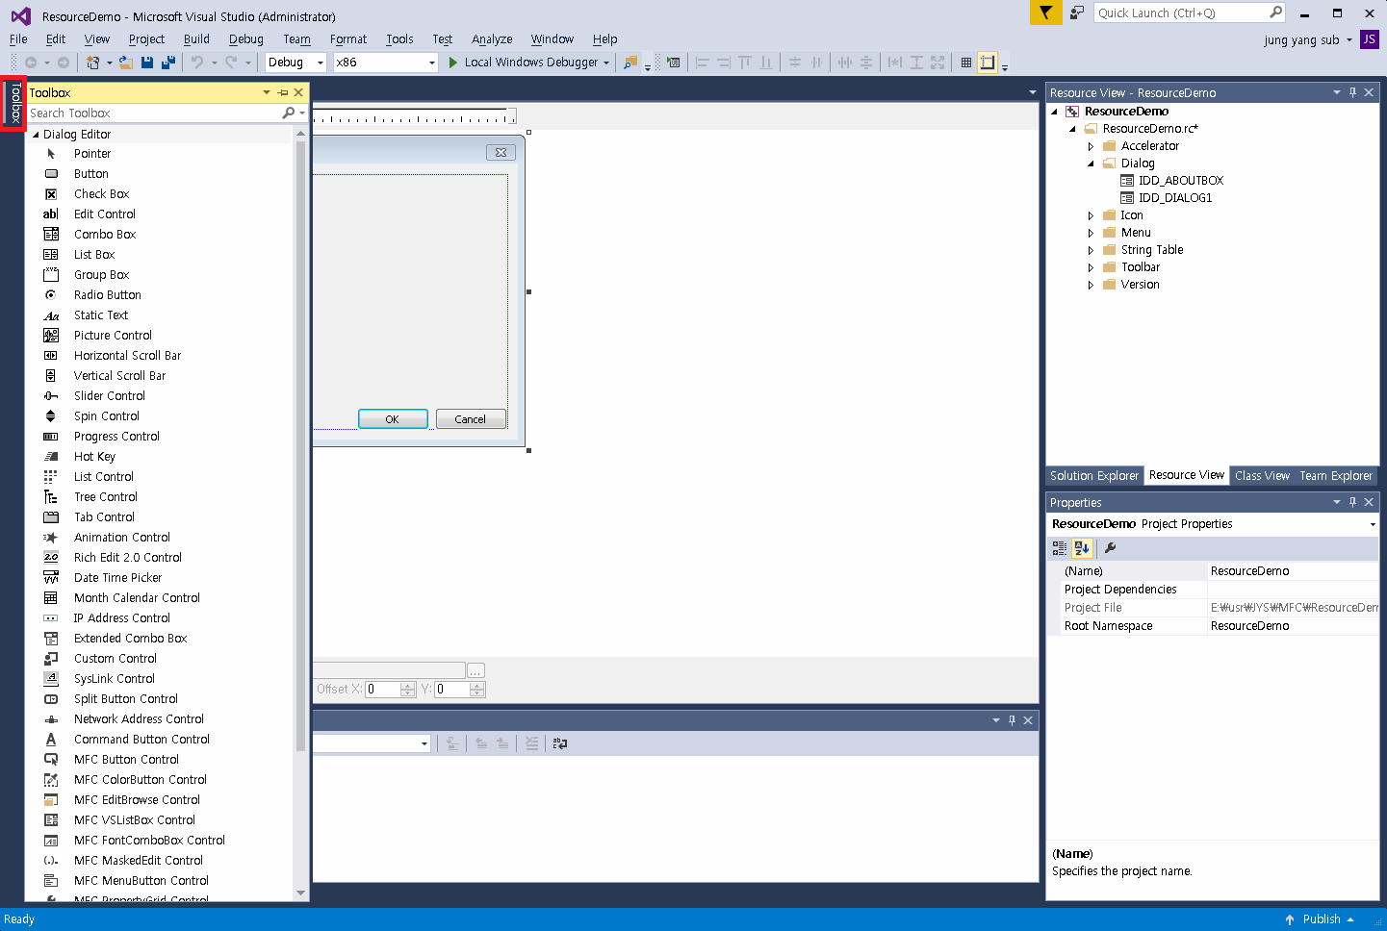This screenshot has width=1387, height=931.
Task: Click the Offset X value field
Action: [383, 690]
